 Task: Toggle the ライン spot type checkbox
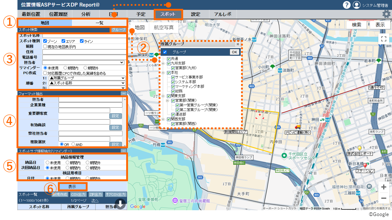[82, 41]
